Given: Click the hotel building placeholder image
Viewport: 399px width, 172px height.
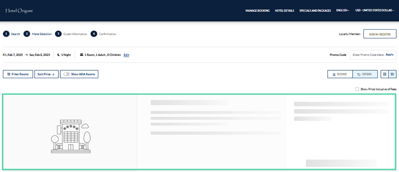Looking at the screenshot, I should point(71,136).
